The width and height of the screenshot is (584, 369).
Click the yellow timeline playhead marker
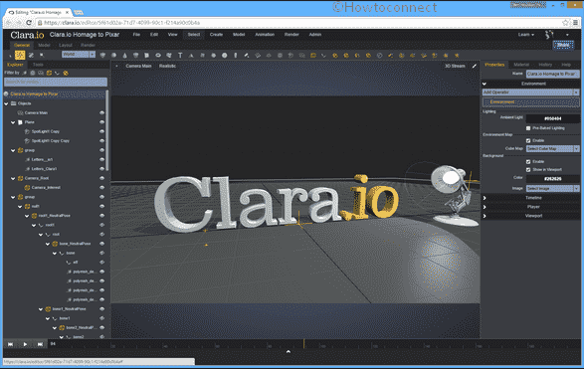[x=303, y=343]
